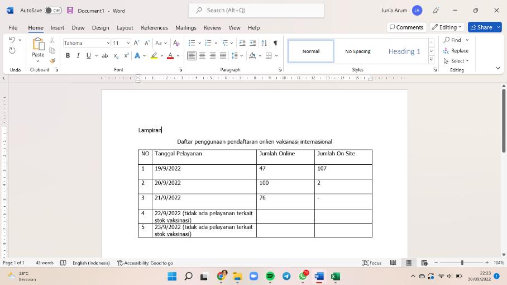This screenshot has height=285, width=507.
Task: Toggle Align Left button
Action: 192,56
